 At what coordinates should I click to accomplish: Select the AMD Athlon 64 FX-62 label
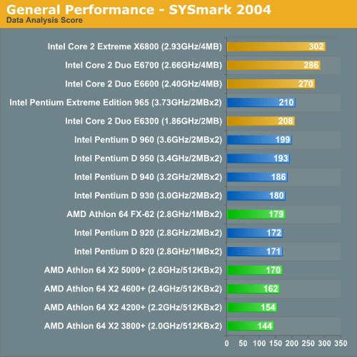click(144, 214)
